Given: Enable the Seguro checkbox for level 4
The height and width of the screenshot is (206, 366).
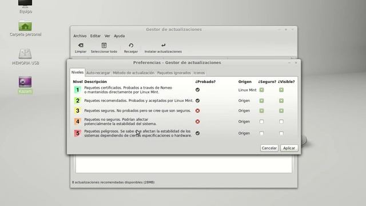Looking at the screenshot, I should (262, 121).
